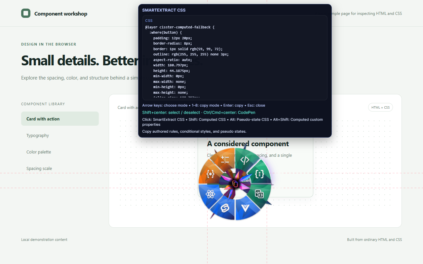423x264 pixels.
Task: Click the "COMPONENT LIBRARY" sidebar label
Action: pyautogui.click(x=43, y=104)
